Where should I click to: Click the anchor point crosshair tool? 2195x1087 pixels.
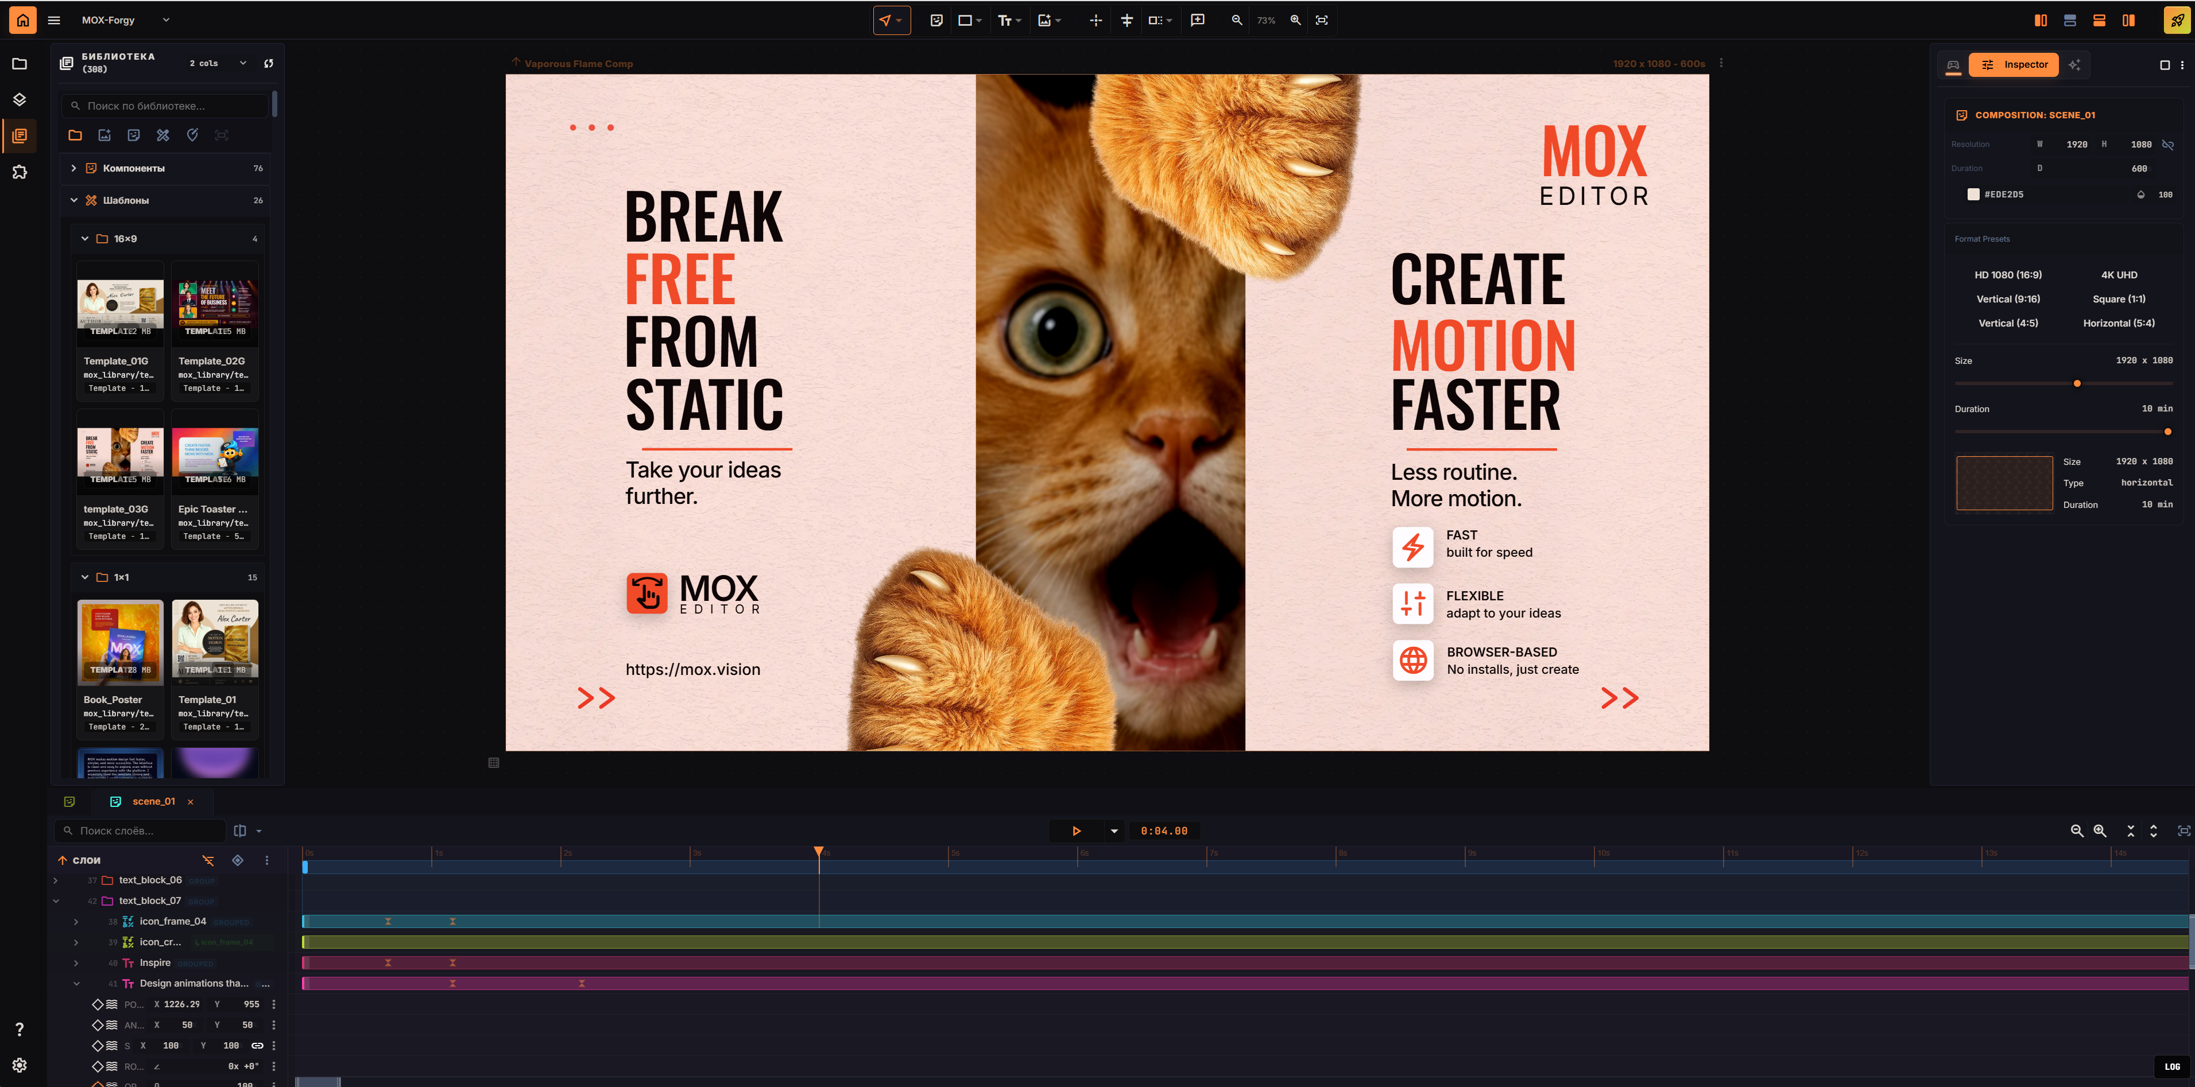pyautogui.click(x=1096, y=20)
